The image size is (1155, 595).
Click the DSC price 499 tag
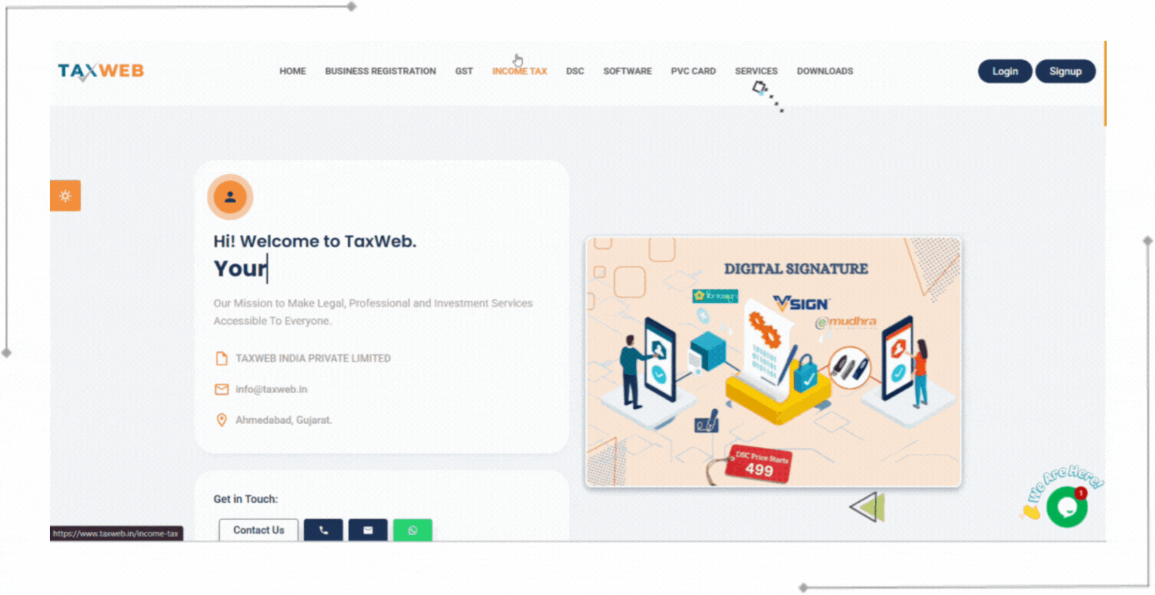(x=759, y=464)
